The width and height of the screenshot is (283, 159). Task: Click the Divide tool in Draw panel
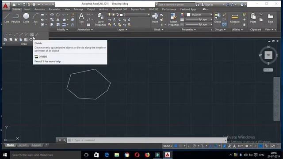point(31,34)
